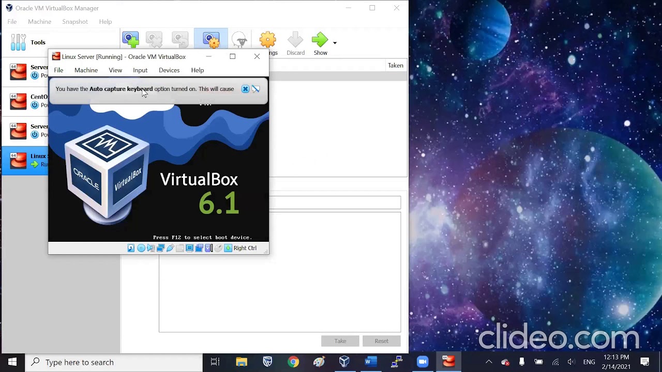Click the Take button in snapshot pane
The image size is (662, 372).
coord(340,341)
